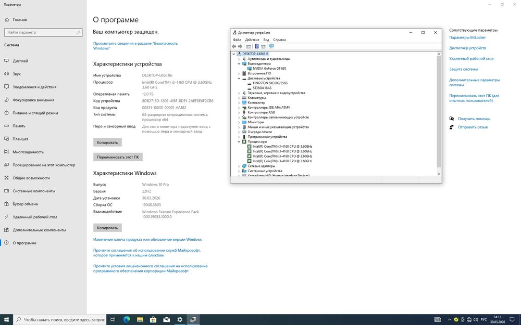Image resolution: width=521 pixels, height=325 pixels.
Task: Select the Планшет icon in sidebar
Action: click(6, 139)
